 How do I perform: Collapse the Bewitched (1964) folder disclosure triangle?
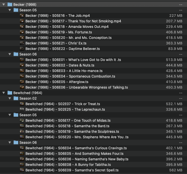[x=3, y=93]
